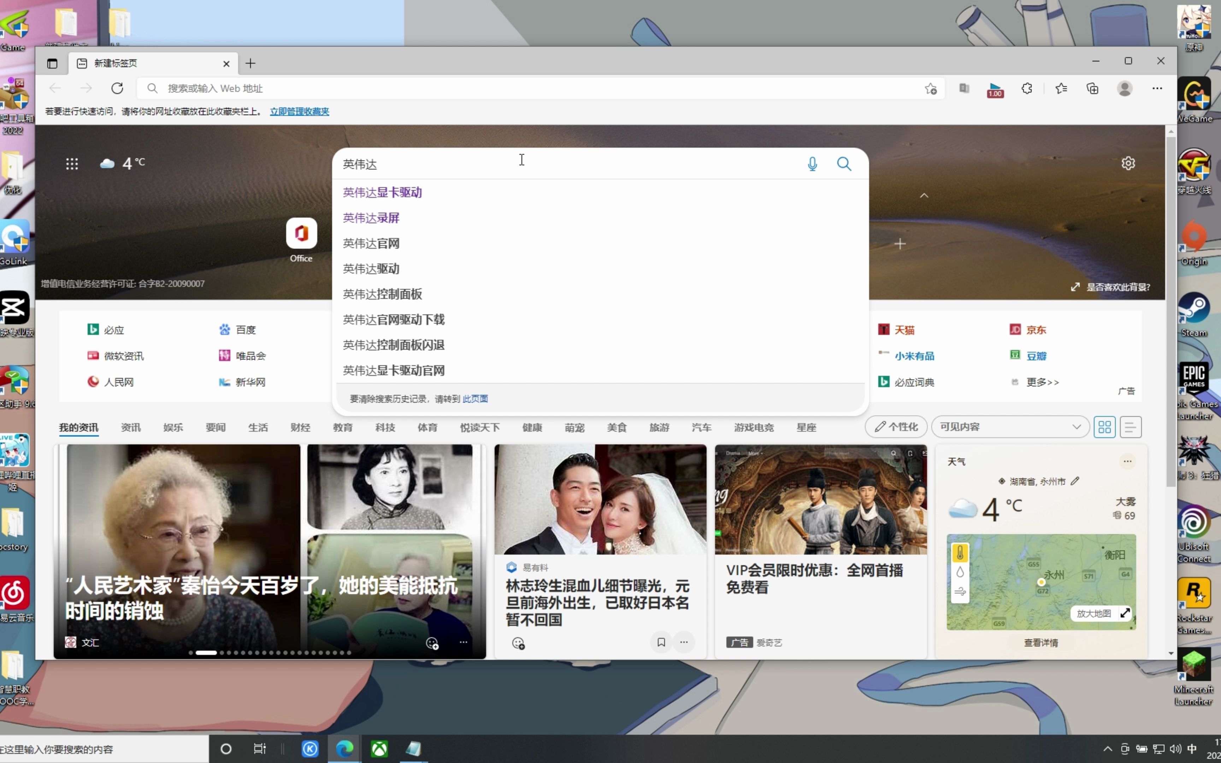Open the page settings gear icon
The image size is (1221, 763).
[1128, 163]
